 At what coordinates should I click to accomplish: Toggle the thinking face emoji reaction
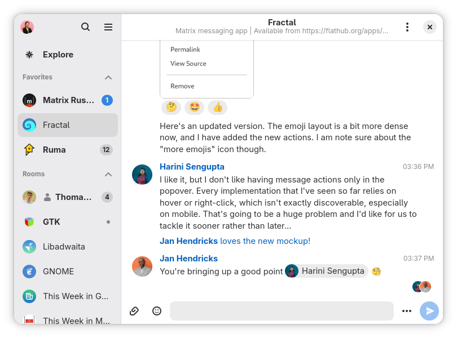[x=171, y=107]
